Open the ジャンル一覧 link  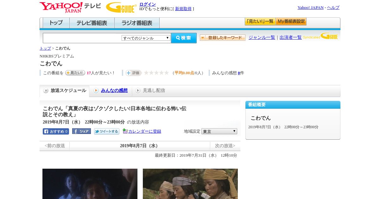tap(262, 37)
